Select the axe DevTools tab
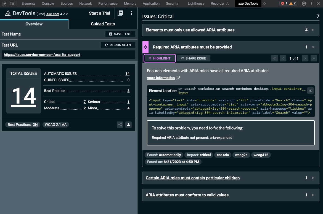Image resolution: width=323 pixels, height=214 pixels. [248, 4]
